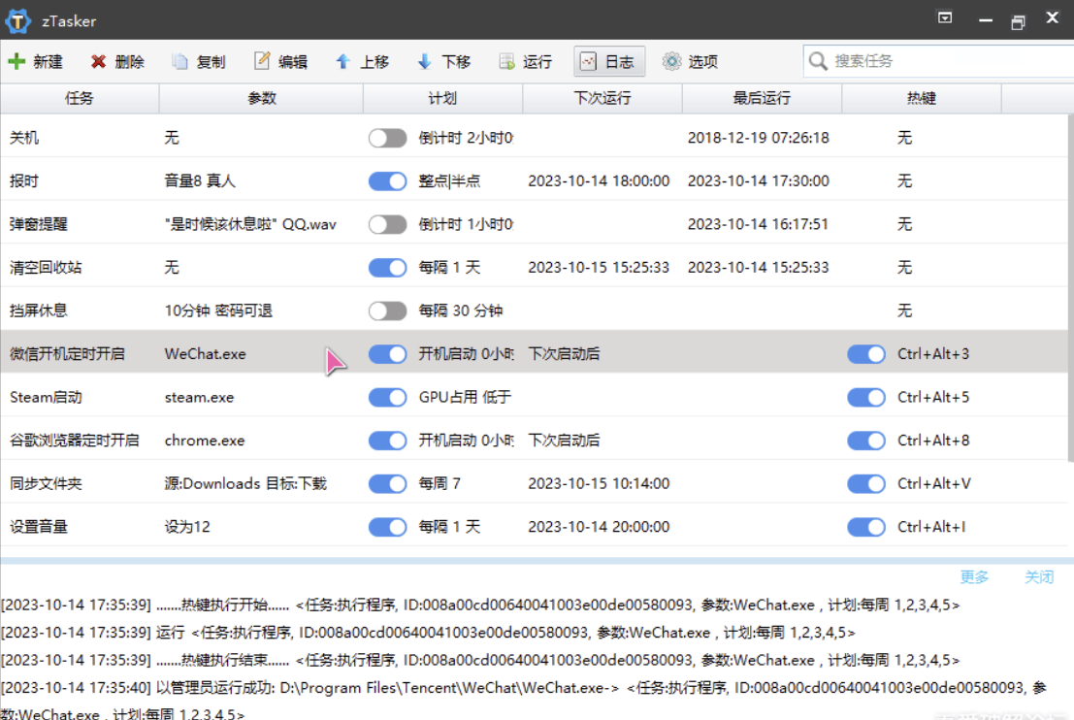
Task: Click inside the 搜索任务 search field
Action: click(922, 59)
